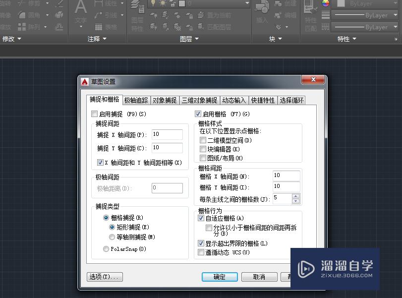Open Layer Properties (图层特性) manager icon

point(138,6)
